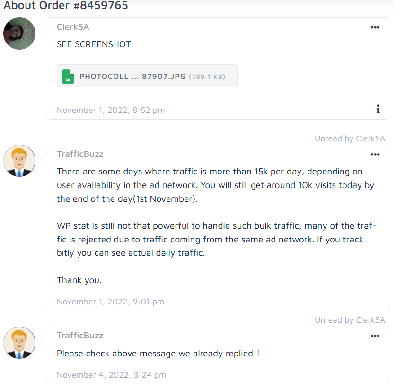Click the 'Please check above message' text

tap(158, 353)
